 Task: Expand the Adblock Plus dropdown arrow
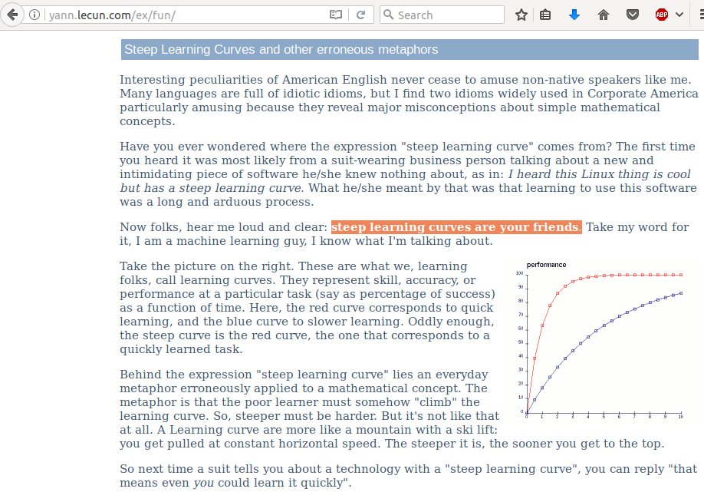pyautogui.click(x=679, y=15)
